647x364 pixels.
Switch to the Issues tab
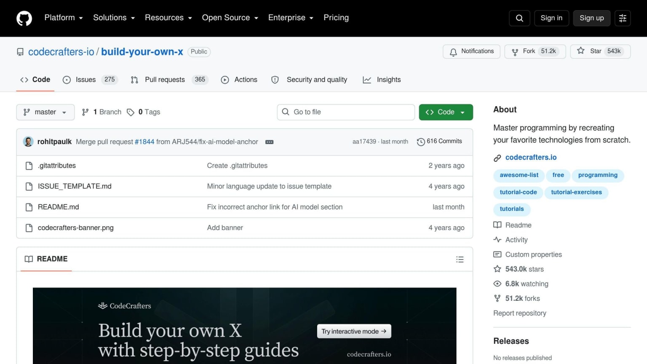[x=90, y=80]
